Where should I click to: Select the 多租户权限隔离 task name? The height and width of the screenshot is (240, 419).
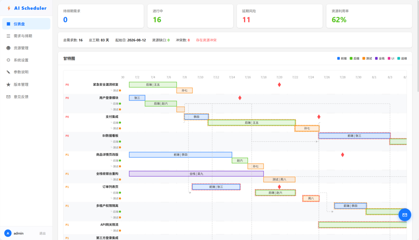pyautogui.click(x=107, y=206)
